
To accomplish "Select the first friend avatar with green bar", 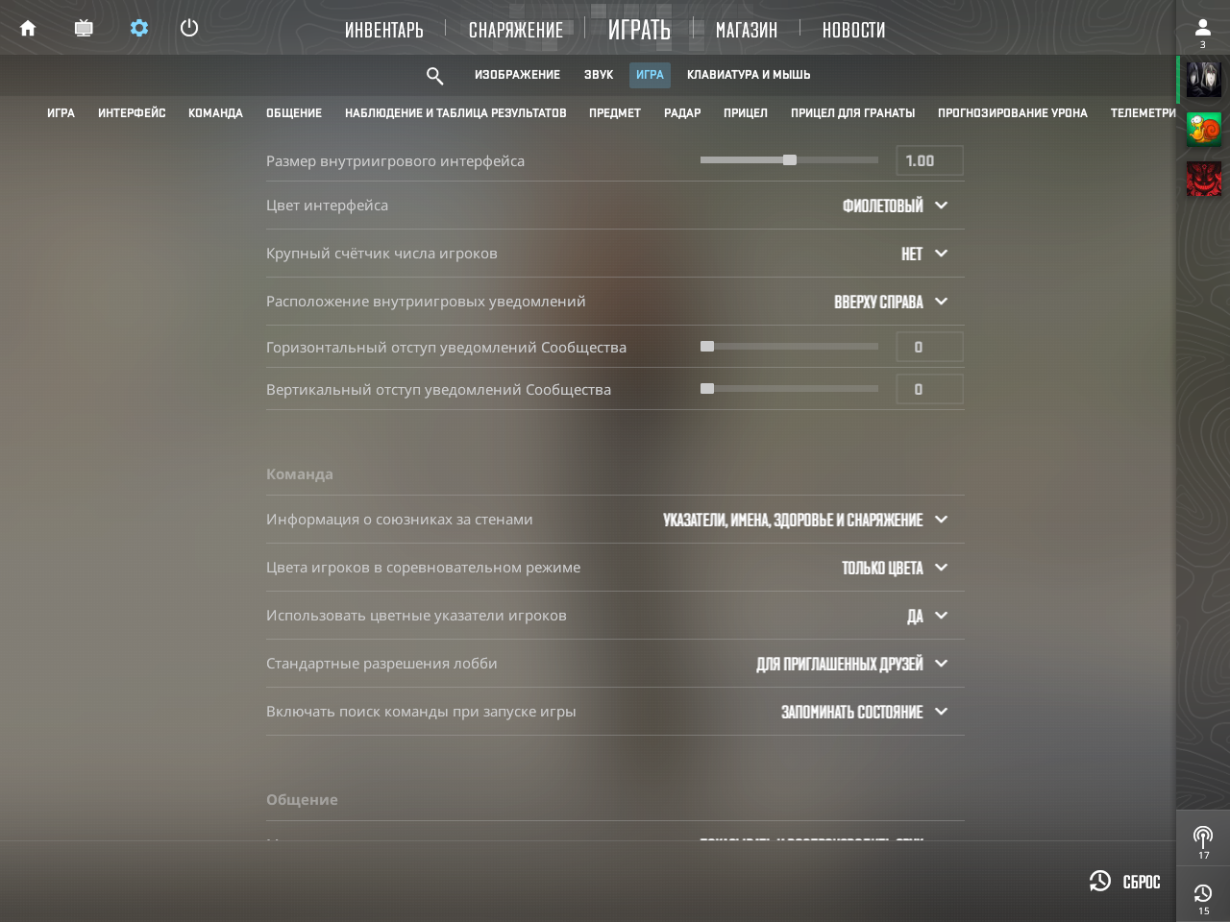I will click(x=1203, y=80).
